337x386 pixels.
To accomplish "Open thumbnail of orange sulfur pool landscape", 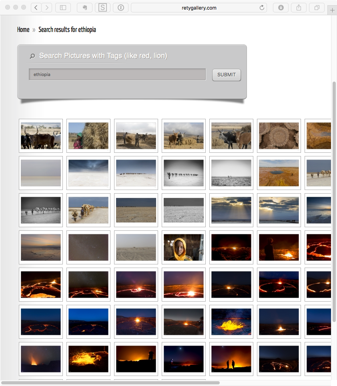I will point(279,173).
